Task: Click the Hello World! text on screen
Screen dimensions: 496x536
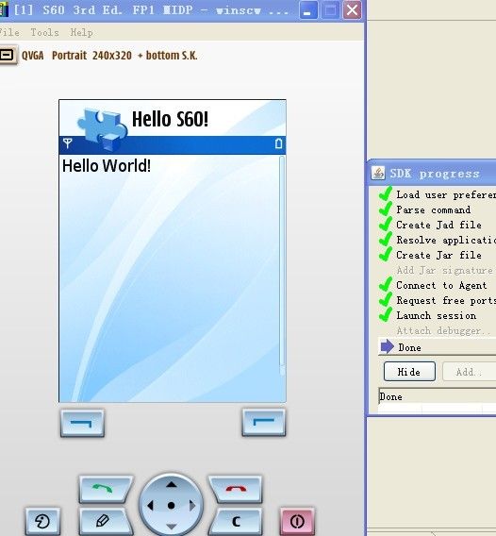Action: click(x=107, y=166)
